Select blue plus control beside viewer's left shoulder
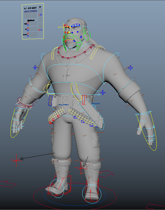 [35, 68]
